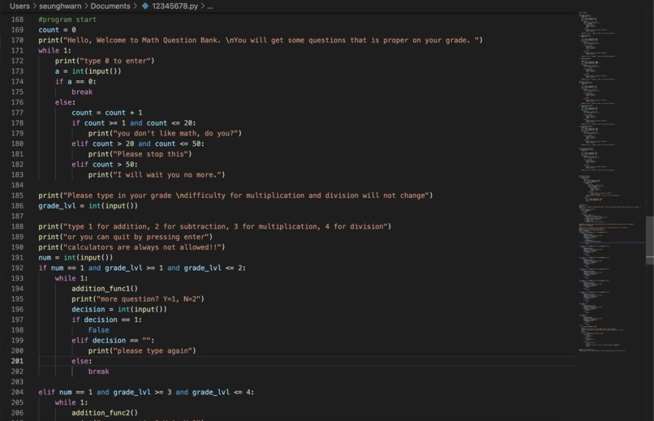
Task: Open the Users breadcrumb segment
Action: (x=19, y=6)
